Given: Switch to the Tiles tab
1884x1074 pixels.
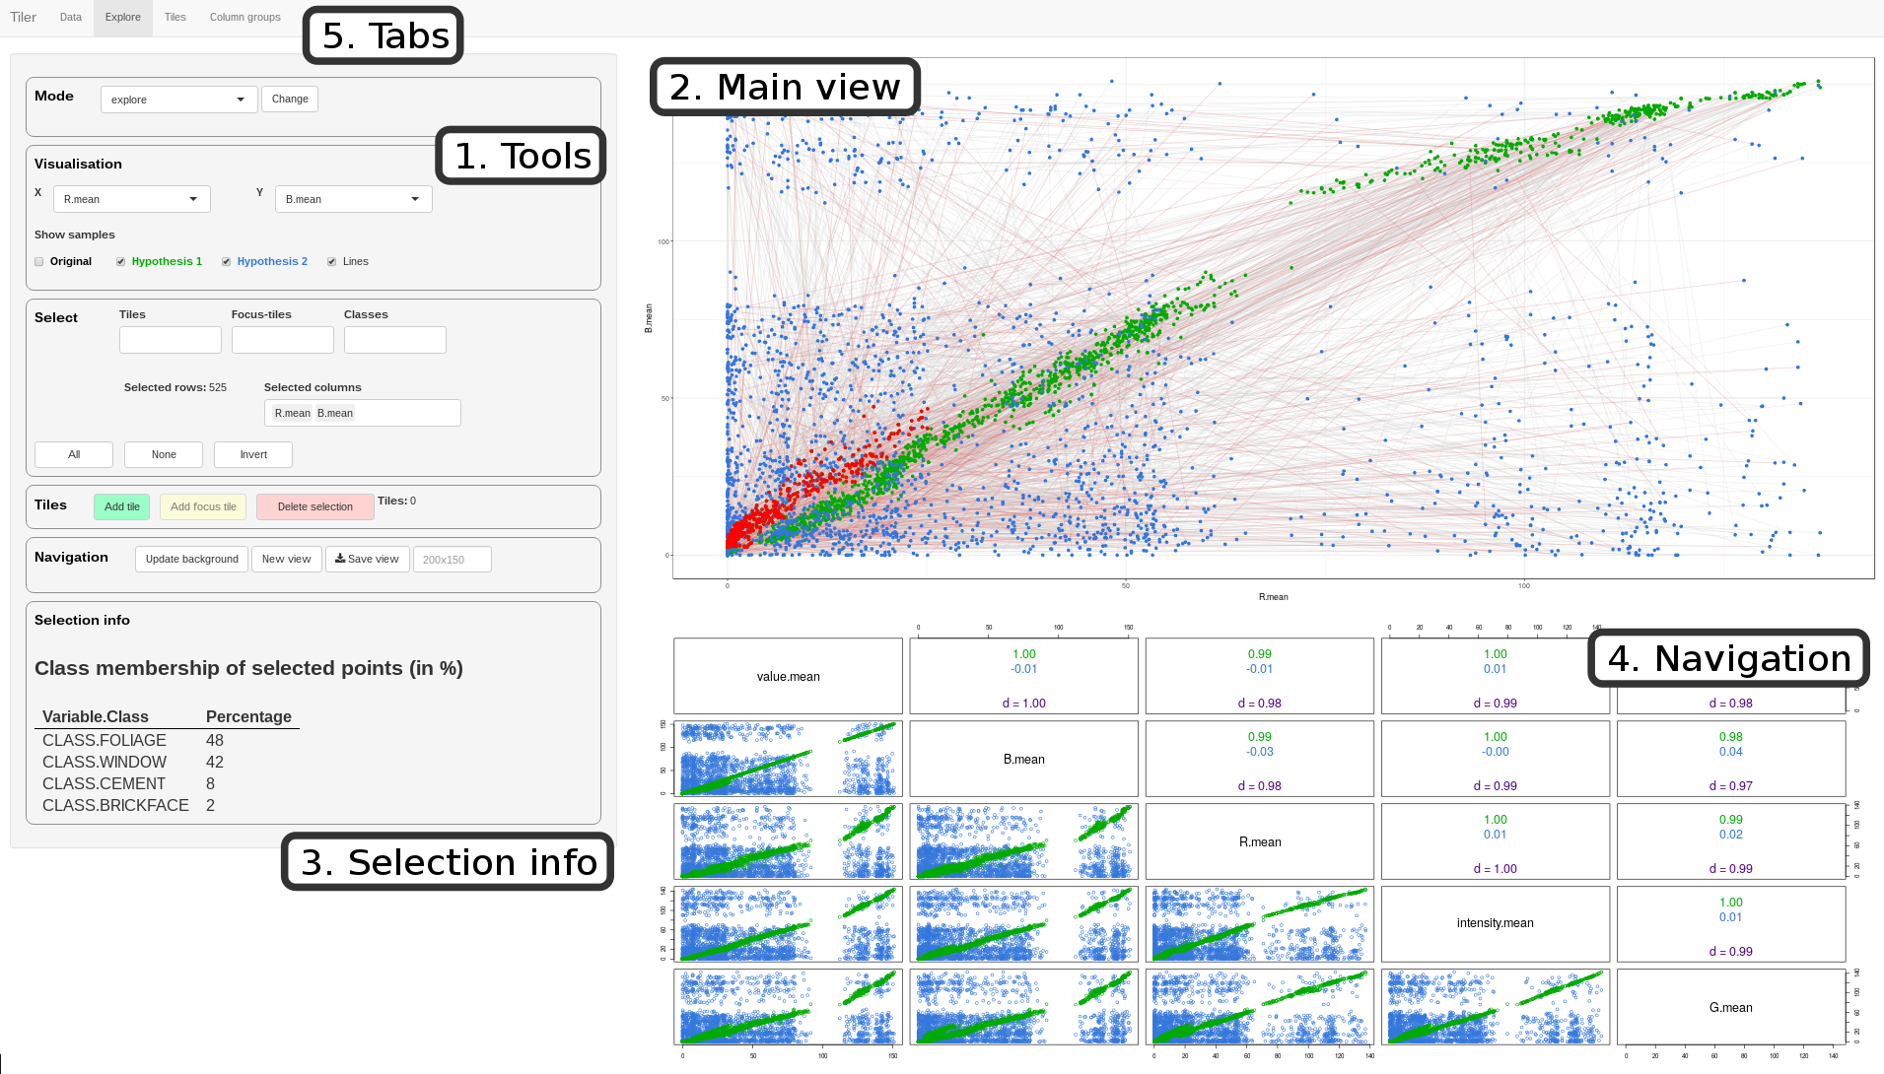Looking at the screenshot, I should tap(175, 17).
